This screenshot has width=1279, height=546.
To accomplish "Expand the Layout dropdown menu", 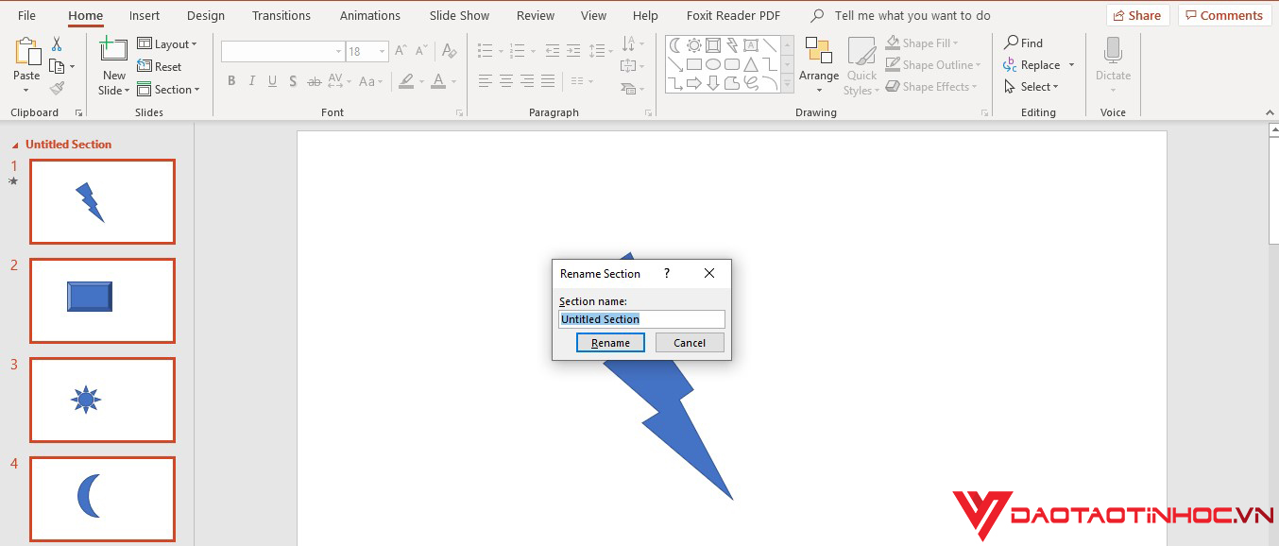I will point(168,44).
